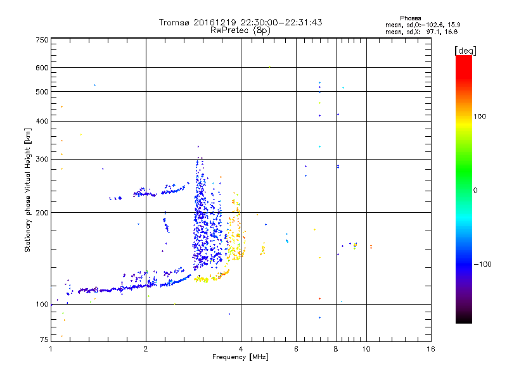Click the '8' frequency axis tick label
507x380 pixels.
click(336, 349)
